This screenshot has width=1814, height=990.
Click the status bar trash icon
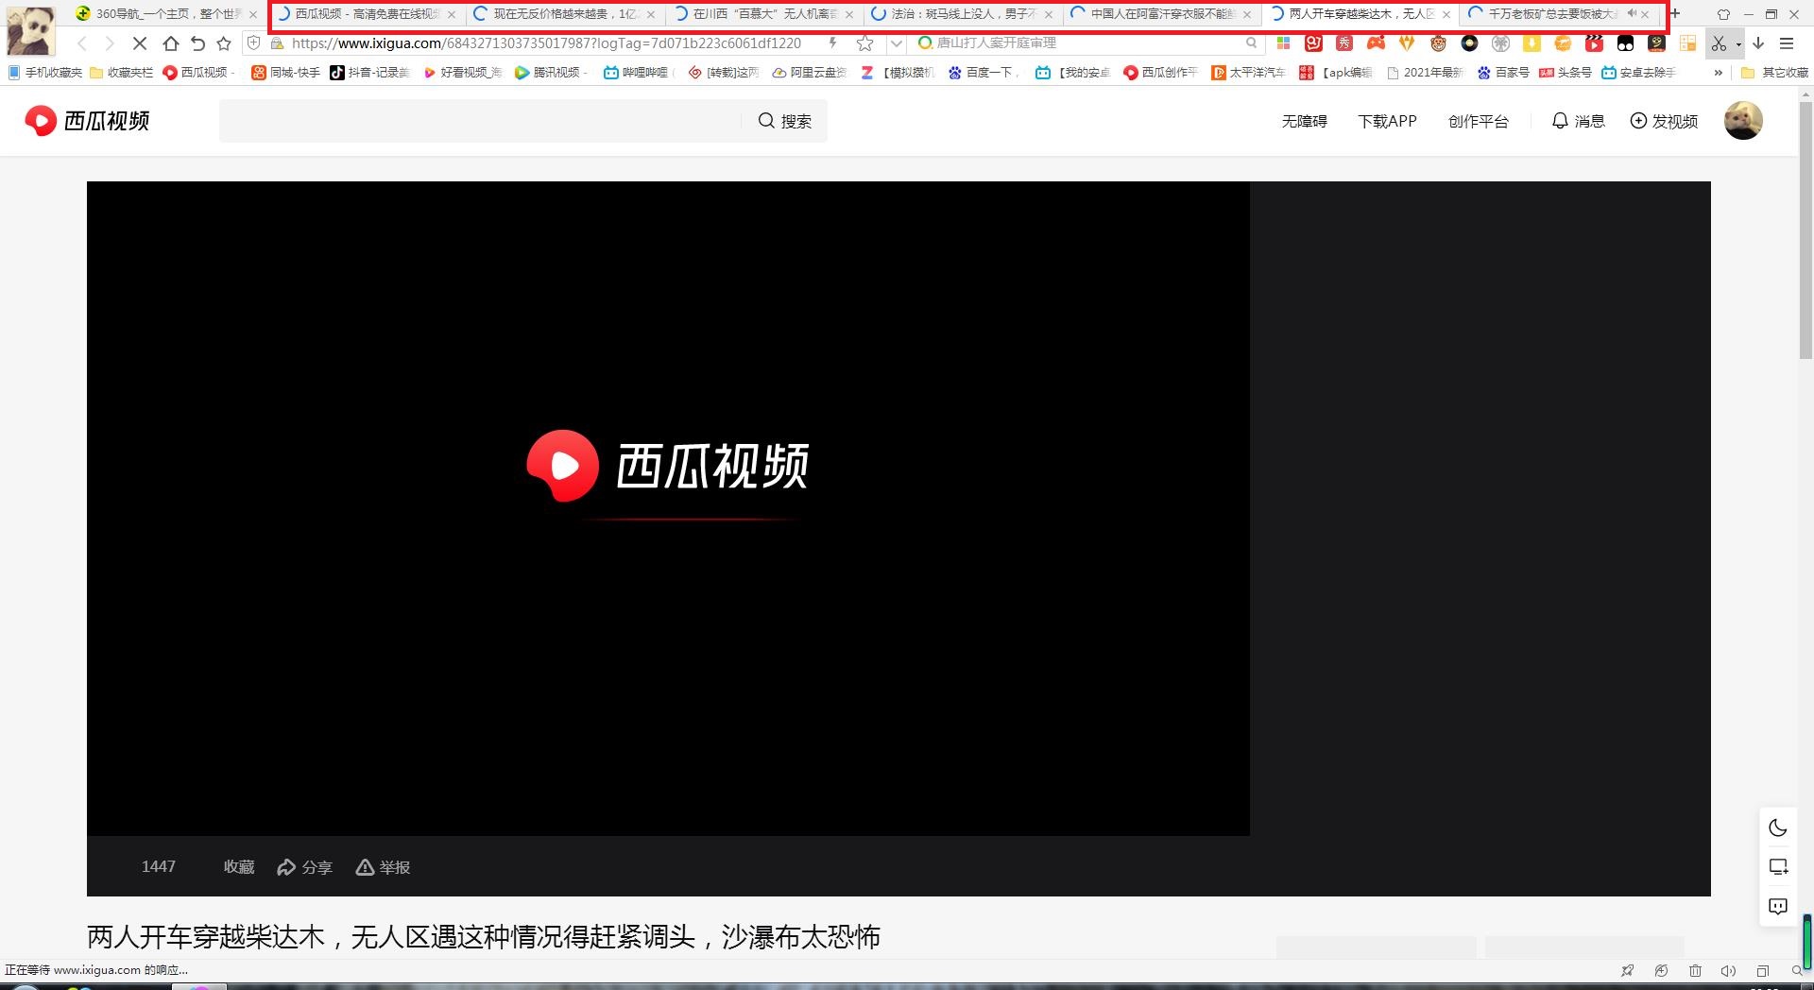(x=1695, y=970)
